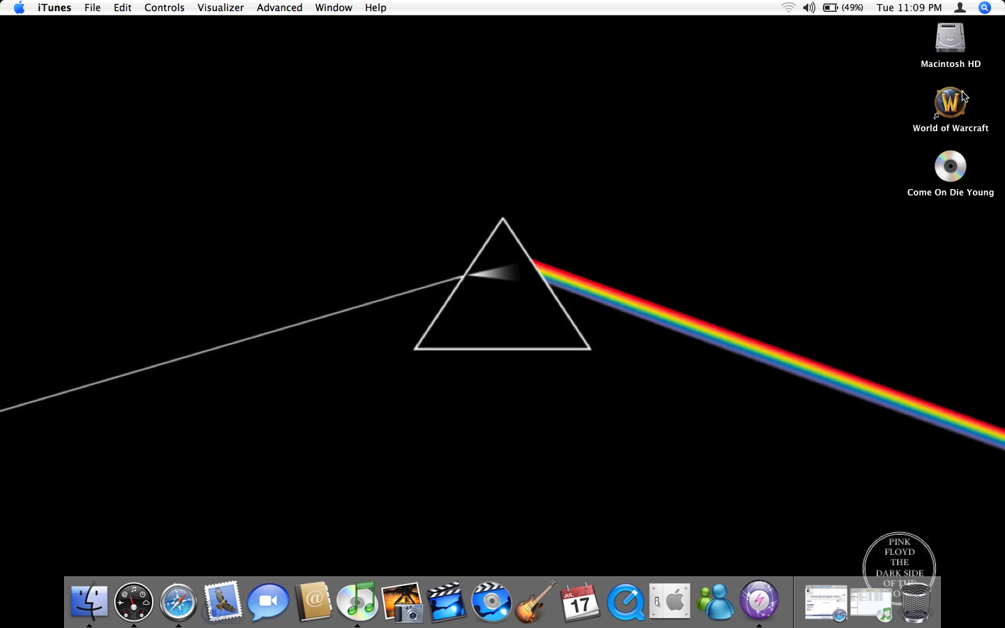Select the Come On Die Young CD icon
The height and width of the screenshot is (628, 1005).
pyautogui.click(x=951, y=174)
